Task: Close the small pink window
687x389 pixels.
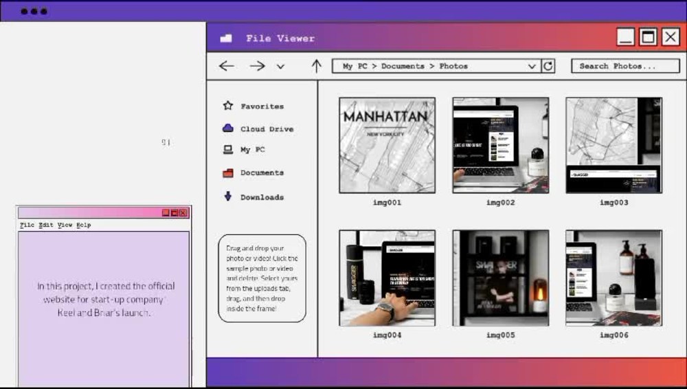Action: click(183, 212)
